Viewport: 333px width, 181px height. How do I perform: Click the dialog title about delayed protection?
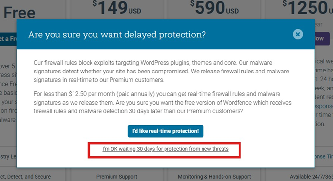click(117, 35)
